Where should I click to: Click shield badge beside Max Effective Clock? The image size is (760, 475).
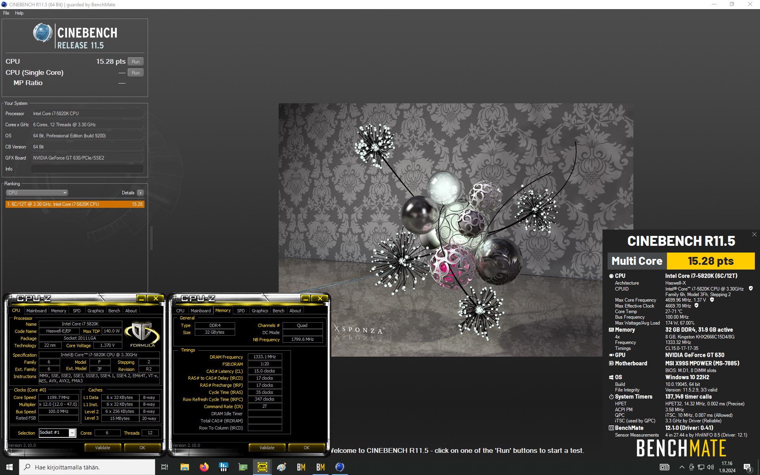(697, 306)
